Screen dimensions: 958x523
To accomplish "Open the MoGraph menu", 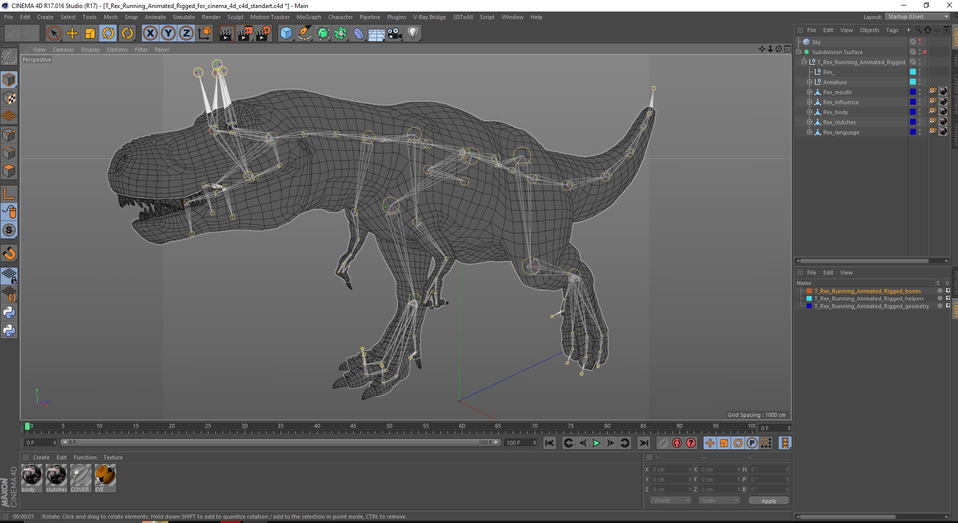I will 308,17.
